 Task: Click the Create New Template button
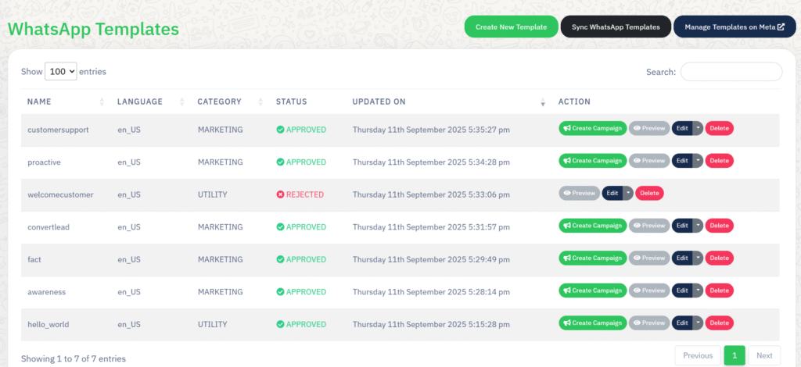(511, 27)
